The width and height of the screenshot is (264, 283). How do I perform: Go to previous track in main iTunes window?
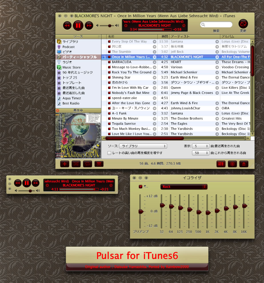[x=67, y=25]
